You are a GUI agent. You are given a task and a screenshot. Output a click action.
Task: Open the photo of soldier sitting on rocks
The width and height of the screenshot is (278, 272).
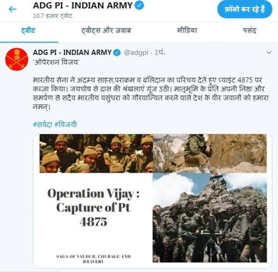pos(210,153)
